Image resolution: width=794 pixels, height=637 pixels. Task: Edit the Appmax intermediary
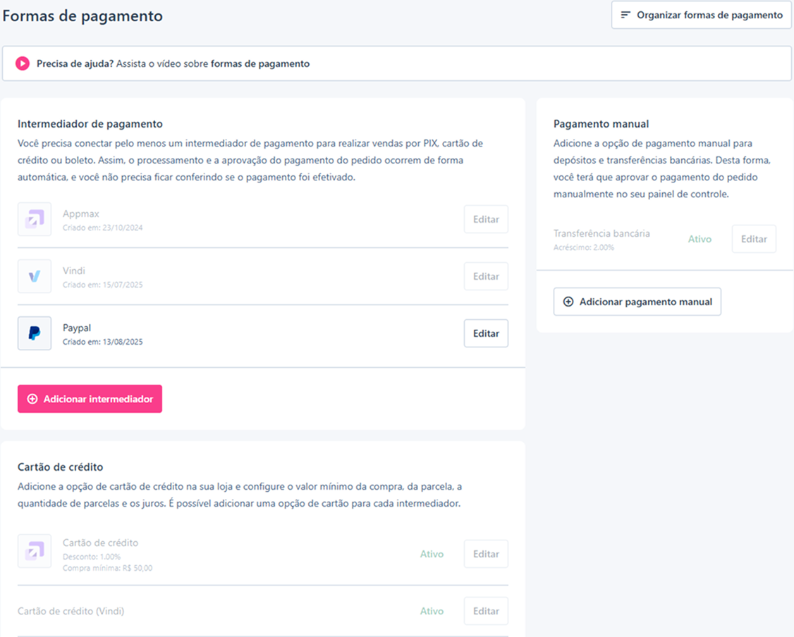[486, 219]
